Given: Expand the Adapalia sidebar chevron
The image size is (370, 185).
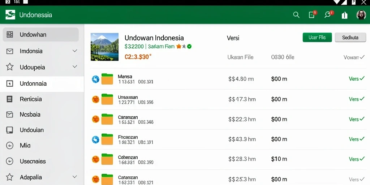Looking at the screenshot, I should (75, 177).
